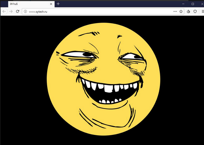Focus the address bar showing www.sytech.ru

[99, 11]
